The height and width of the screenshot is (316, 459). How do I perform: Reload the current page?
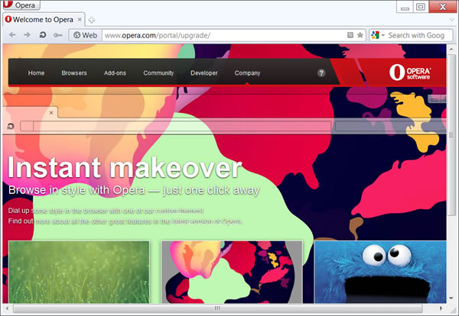click(43, 35)
